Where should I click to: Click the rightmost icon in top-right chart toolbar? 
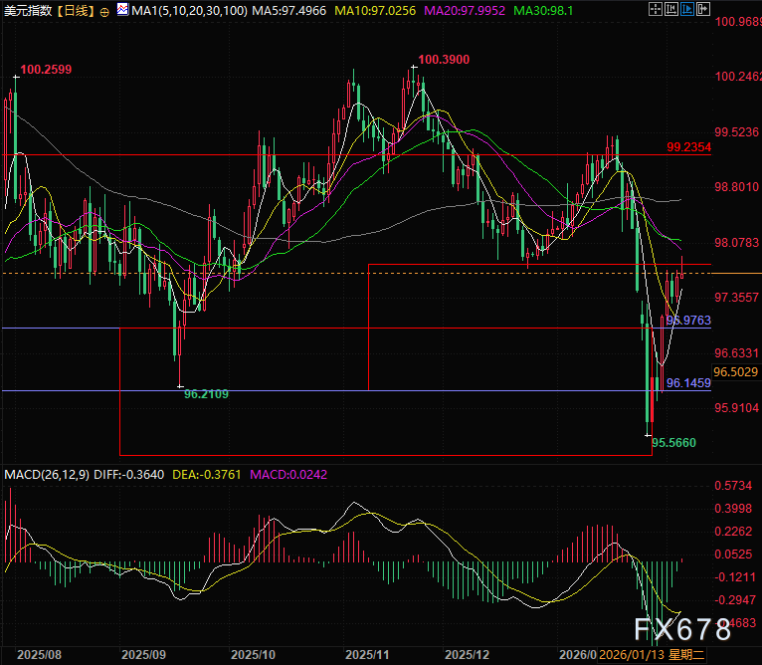703,11
